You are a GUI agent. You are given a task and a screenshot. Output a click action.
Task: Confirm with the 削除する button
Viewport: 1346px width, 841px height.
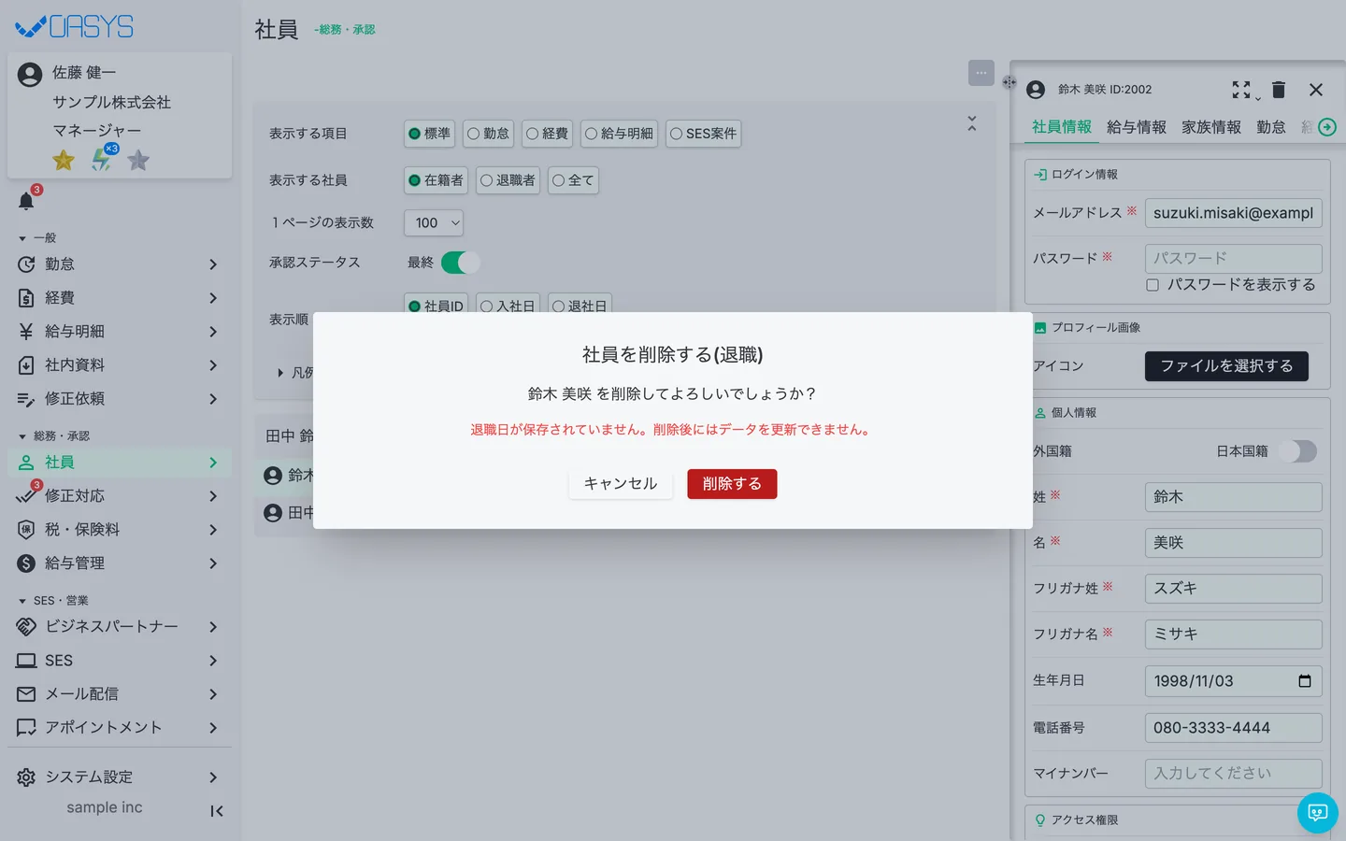pyautogui.click(x=732, y=484)
